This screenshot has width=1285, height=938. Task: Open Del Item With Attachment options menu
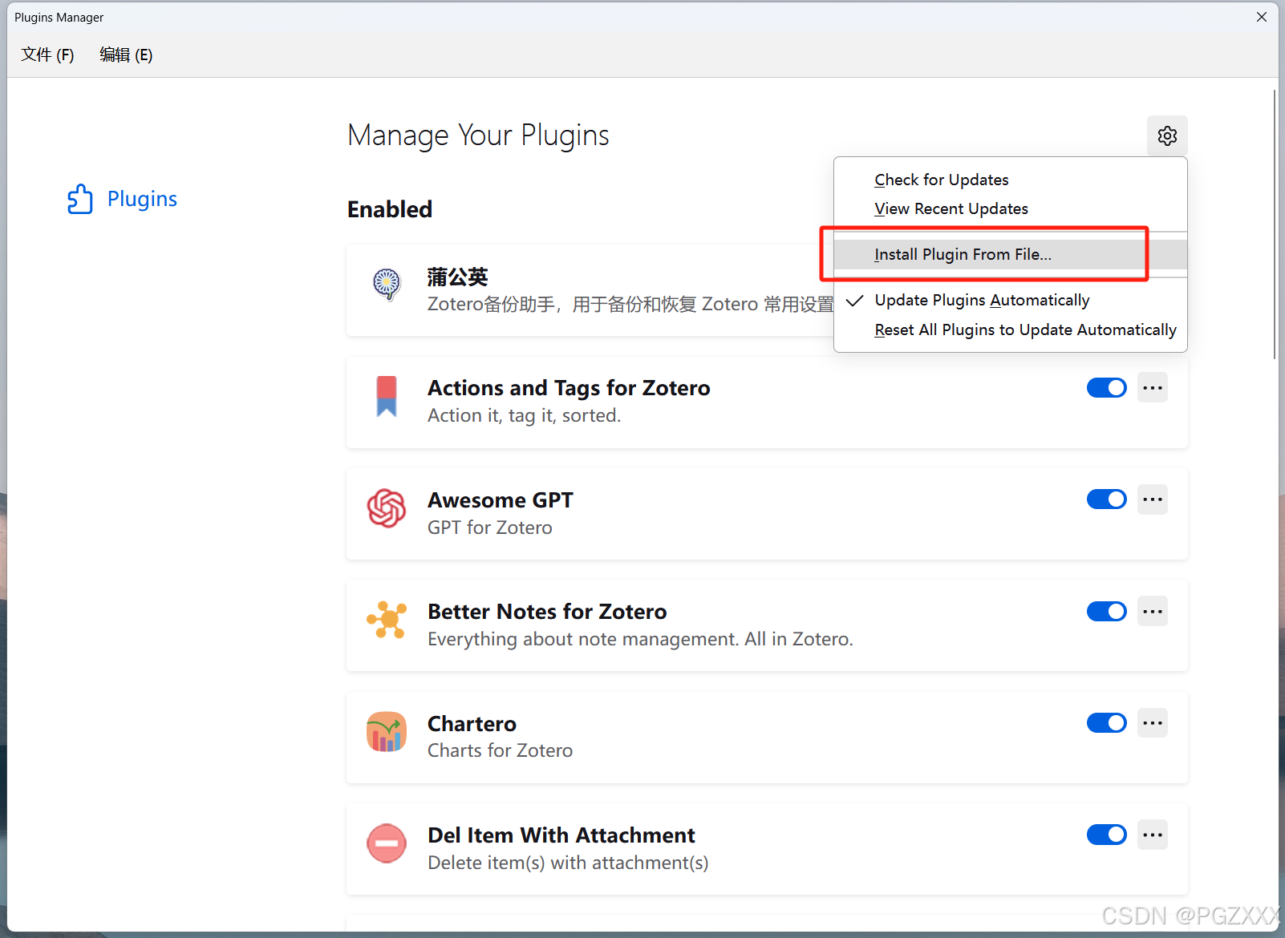pyautogui.click(x=1153, y=835)
